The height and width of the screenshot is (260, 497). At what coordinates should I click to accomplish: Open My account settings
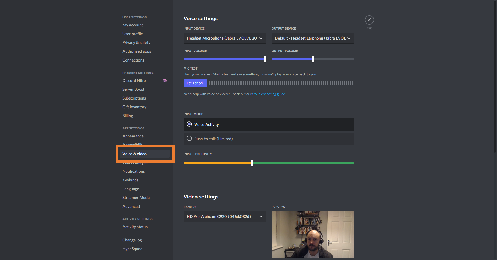tap(133, 25)
